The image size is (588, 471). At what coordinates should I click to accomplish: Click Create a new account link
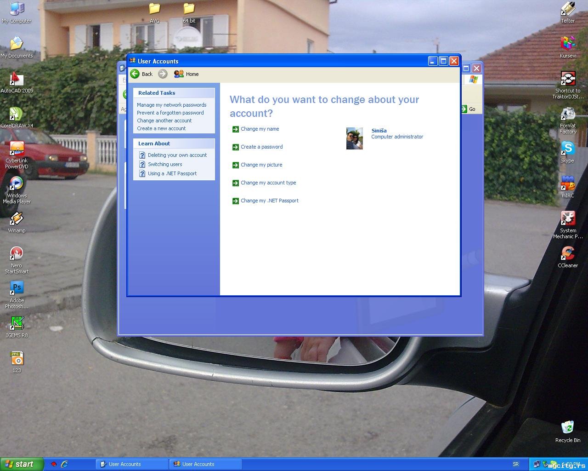pos(161,128)
